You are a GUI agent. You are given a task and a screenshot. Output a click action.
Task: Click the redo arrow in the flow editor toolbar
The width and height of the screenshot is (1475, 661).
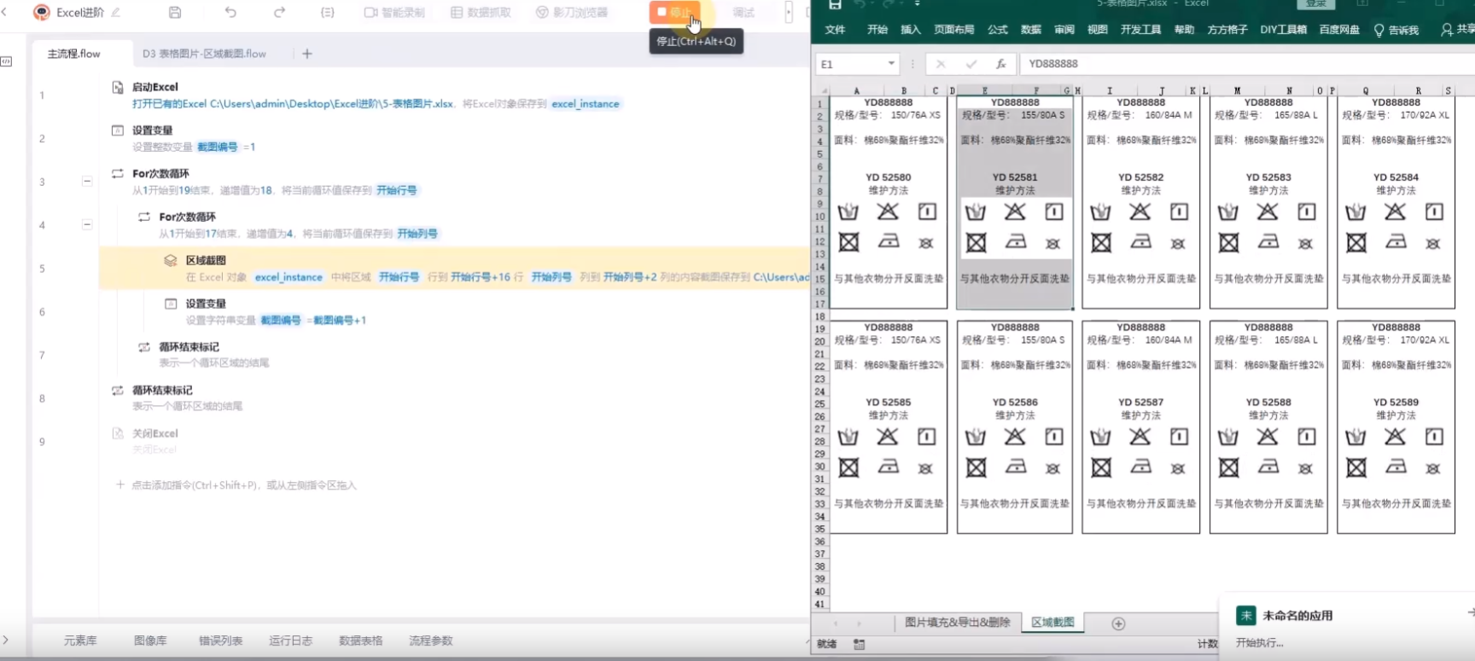[279, 13]
